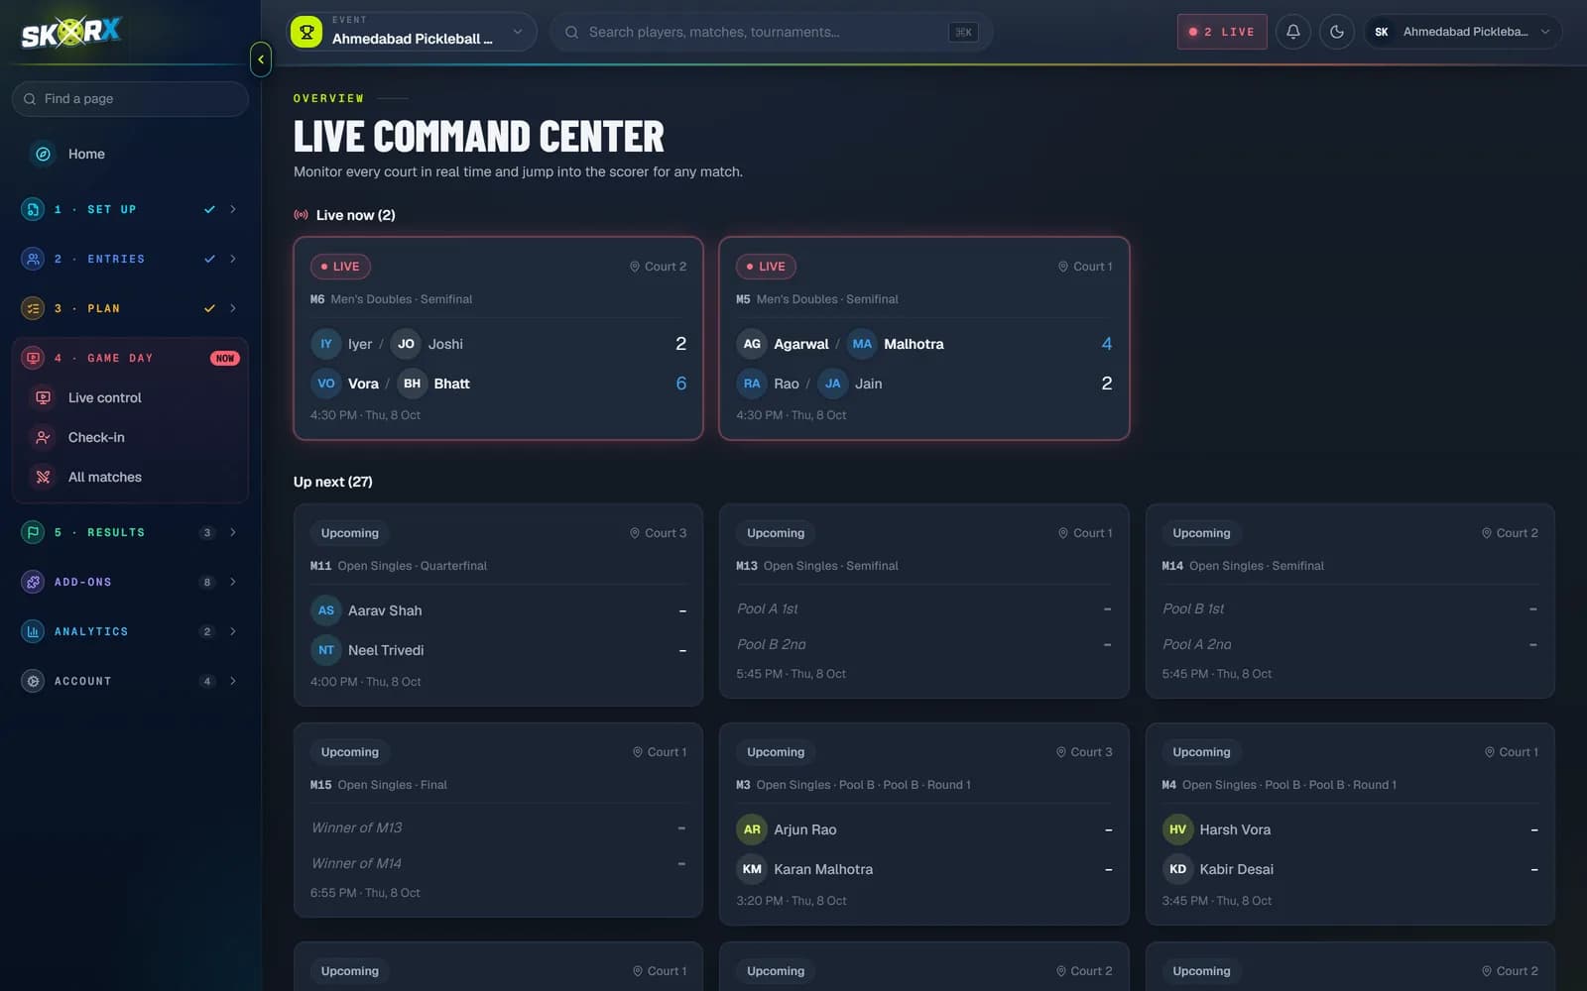
Task: Expand the Add-ons section chevron
Action: [233, 582]
